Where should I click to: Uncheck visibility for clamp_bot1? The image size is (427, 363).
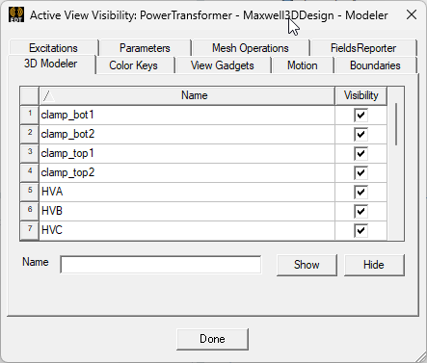(360, 115)
